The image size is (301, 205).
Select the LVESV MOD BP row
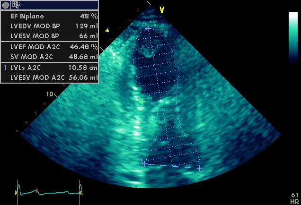pyautogui.click(x=50, y=36)
